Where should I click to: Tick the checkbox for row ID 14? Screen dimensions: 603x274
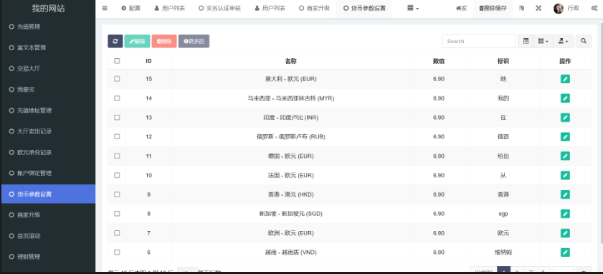click(117, 98)
